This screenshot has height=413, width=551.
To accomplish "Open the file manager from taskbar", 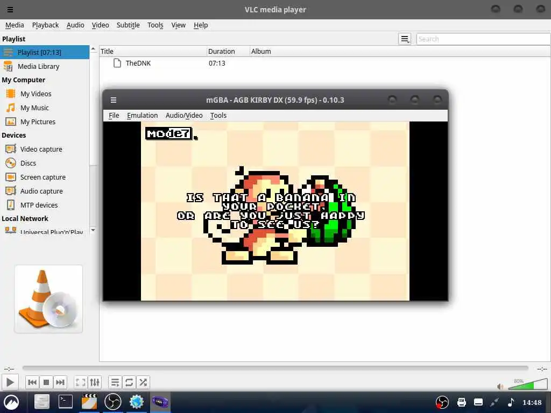I will [x=41, y=402].
